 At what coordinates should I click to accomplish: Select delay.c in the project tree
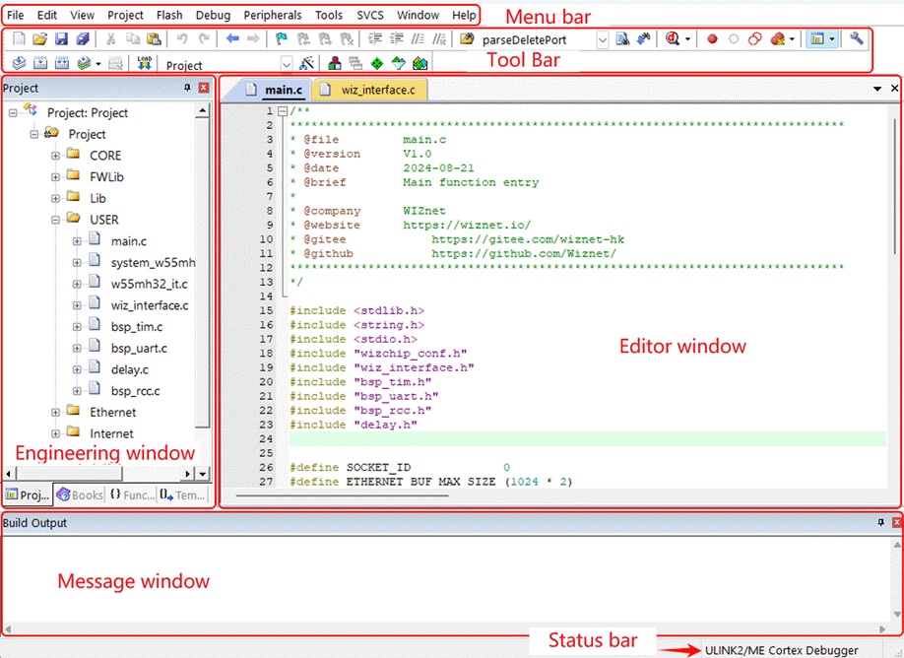click(129, 369)
